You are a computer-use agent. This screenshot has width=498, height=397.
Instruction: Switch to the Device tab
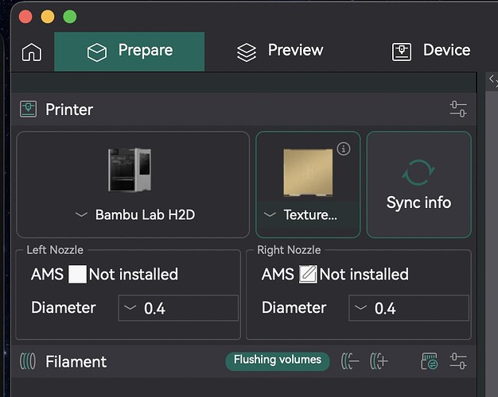coord(431,51)
